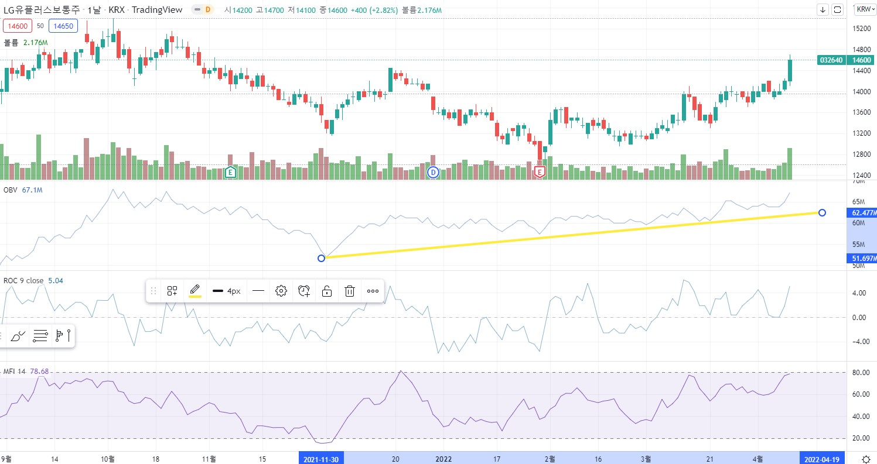The height and width of the screenshot is (464, 877).
Task: Click the +400 (+2.82%) change value
Action: 374,10
